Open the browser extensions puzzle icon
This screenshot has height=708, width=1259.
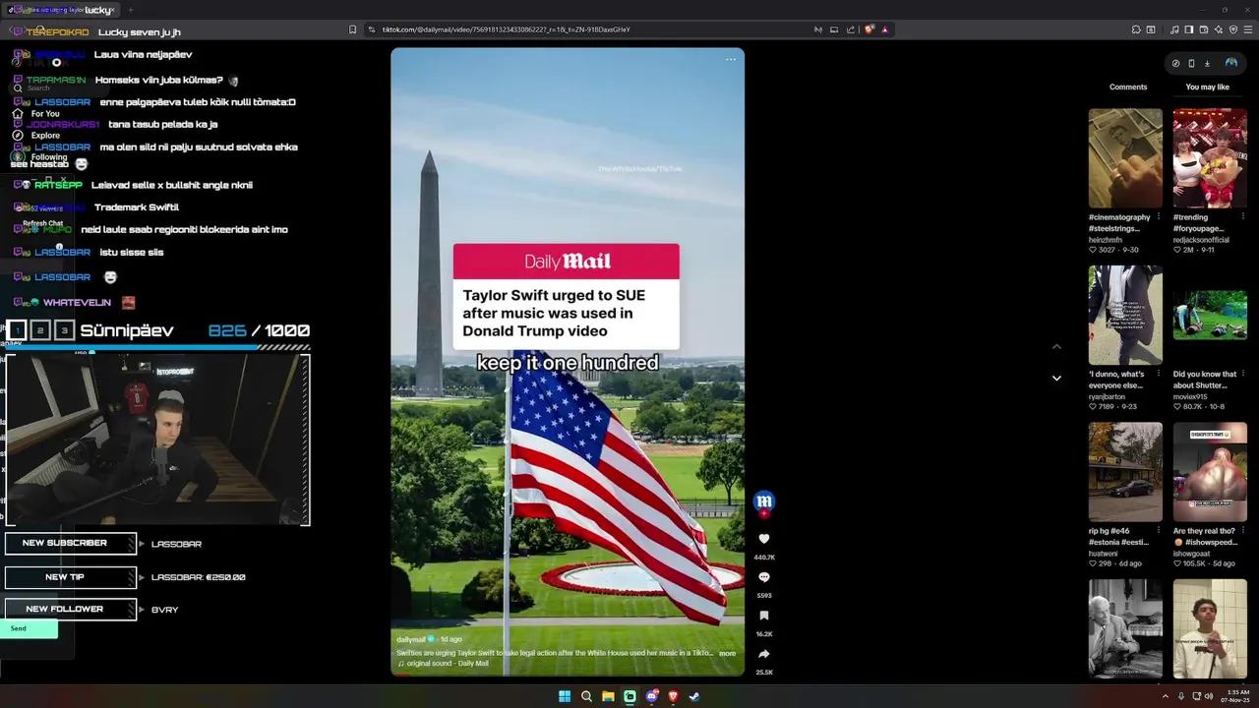[x=1136, y=29]
